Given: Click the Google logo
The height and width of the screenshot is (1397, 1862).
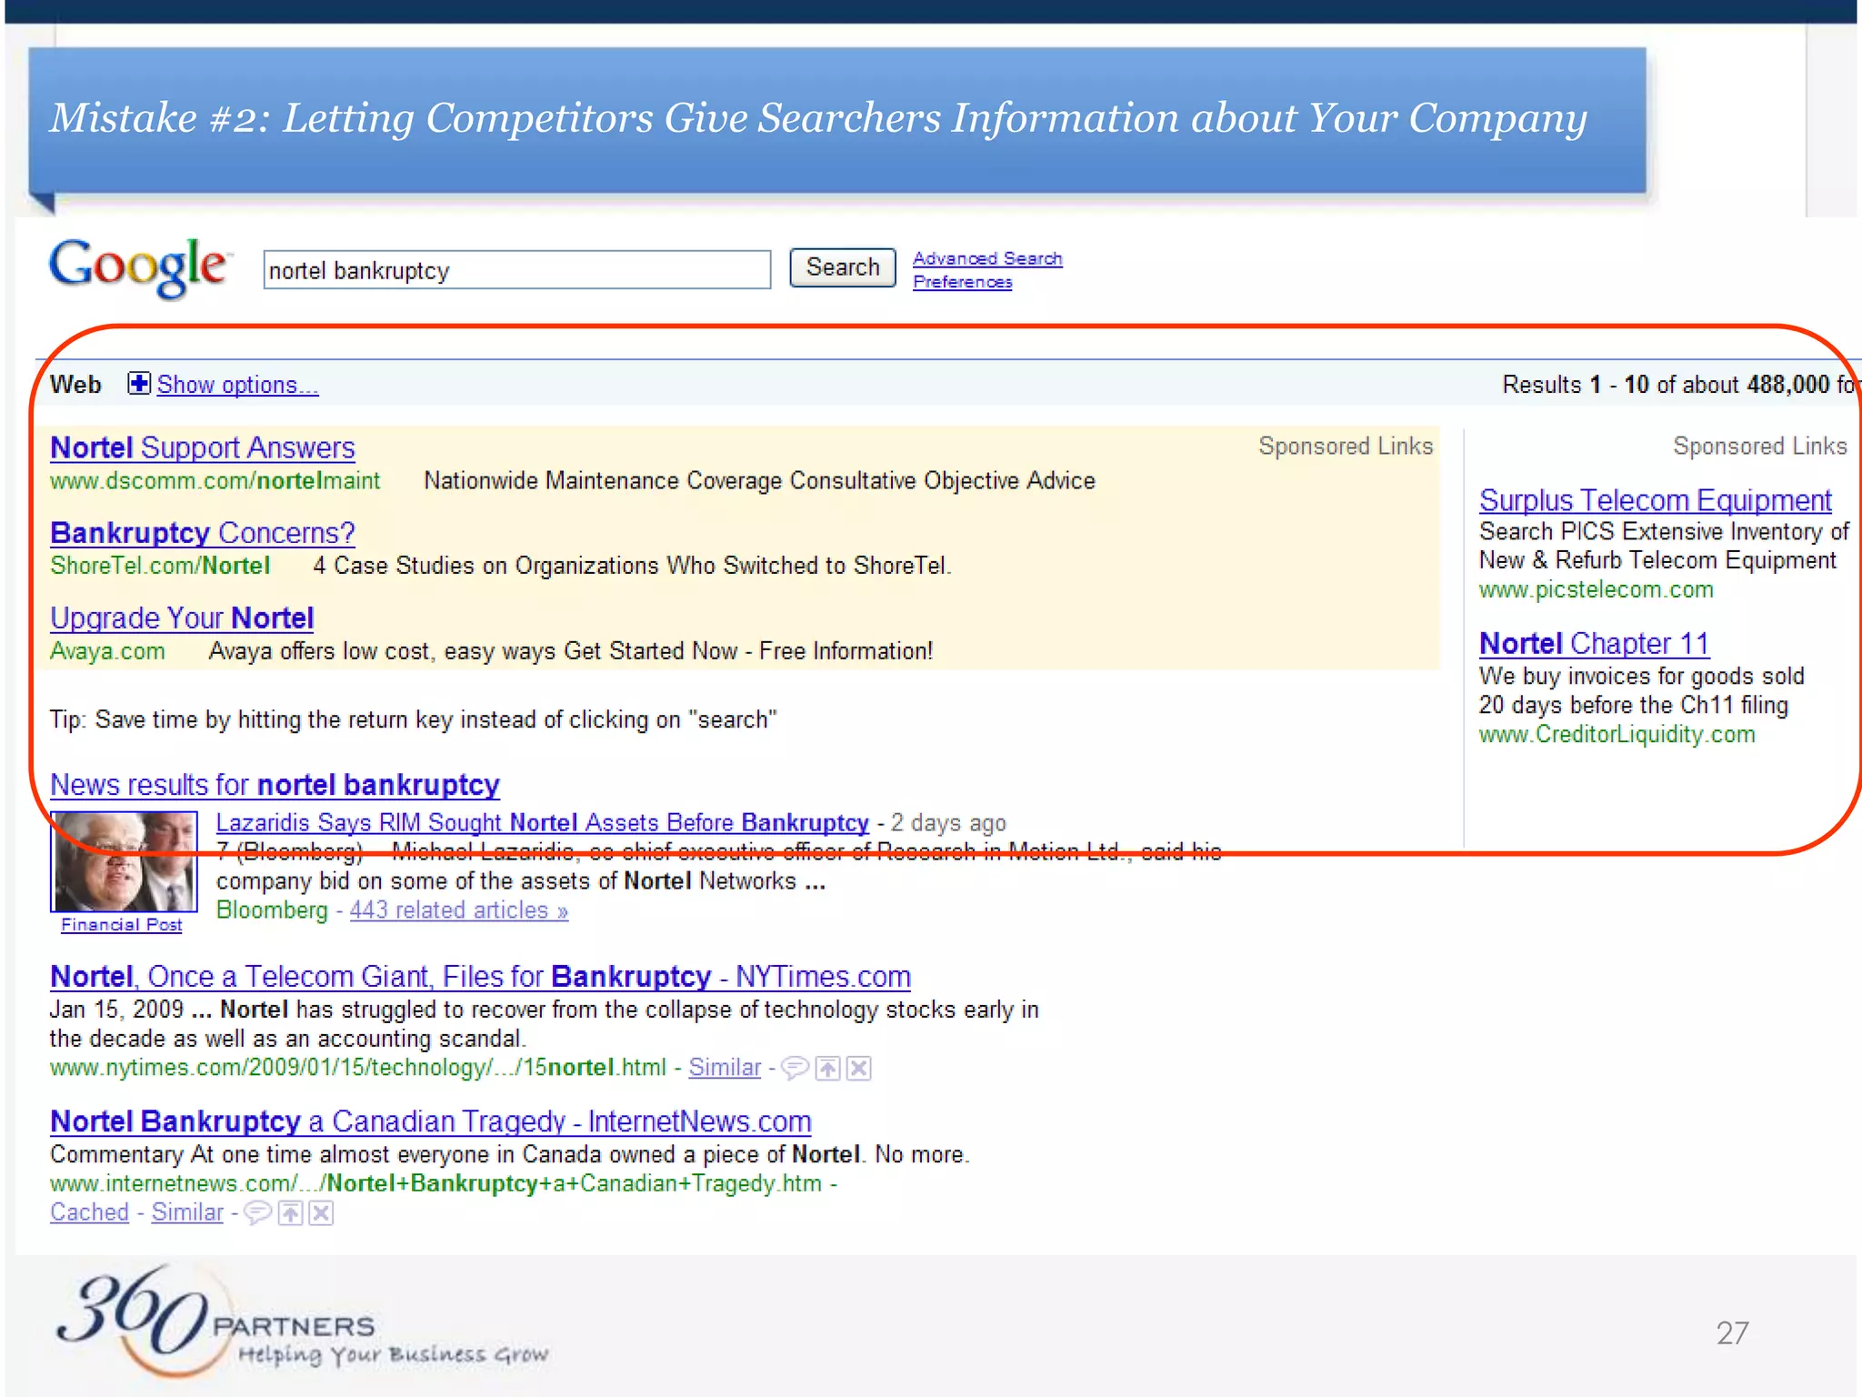Looking at the screenshot, I should pos(138,266).
